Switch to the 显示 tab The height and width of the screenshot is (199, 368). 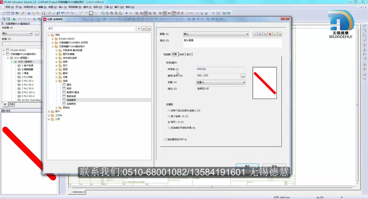189,54
